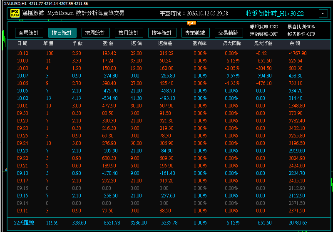Screen dimensions: 333x232
Task: Click the 余額 column header
Action: point(295,44)
